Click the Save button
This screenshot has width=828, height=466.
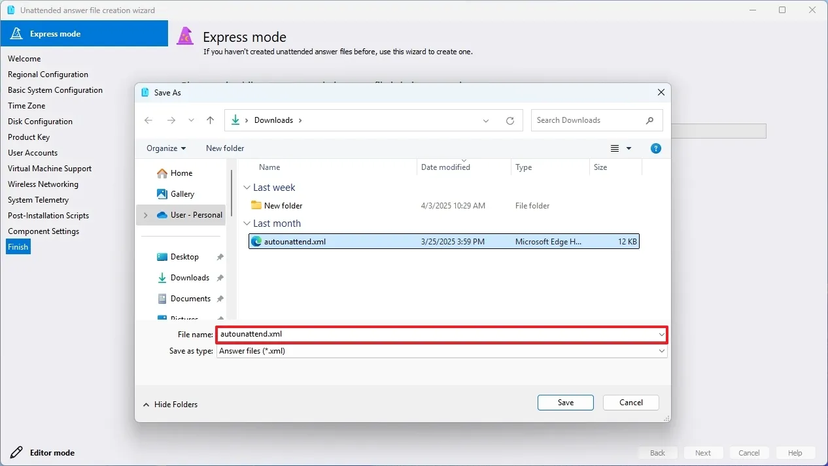point(565,403)
